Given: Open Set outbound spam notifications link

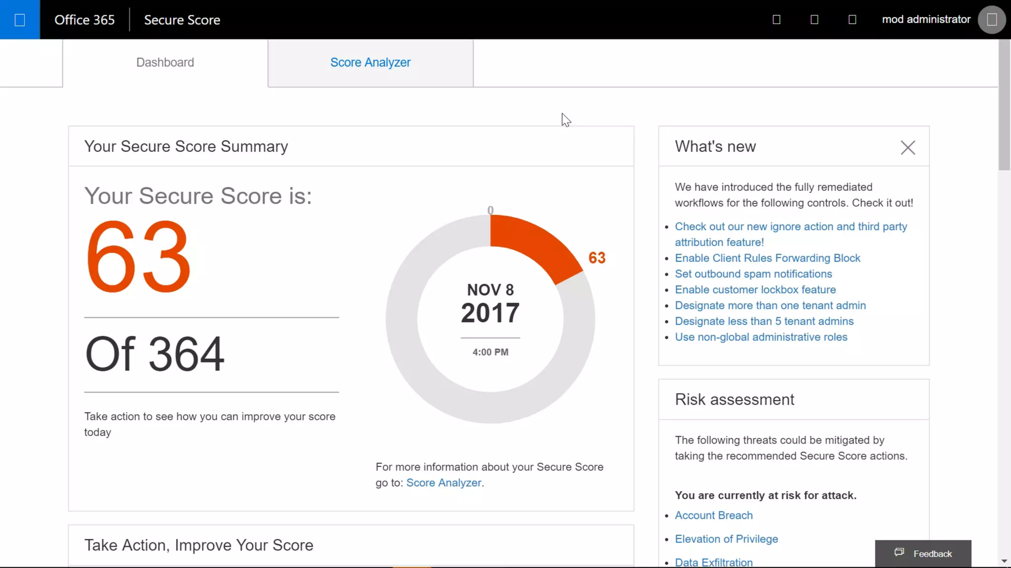Looking at the screenshot, I should (x=753, y=274).
